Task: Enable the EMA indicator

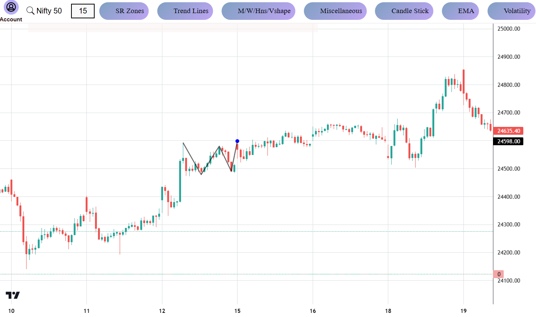Action: click(460, 11)
